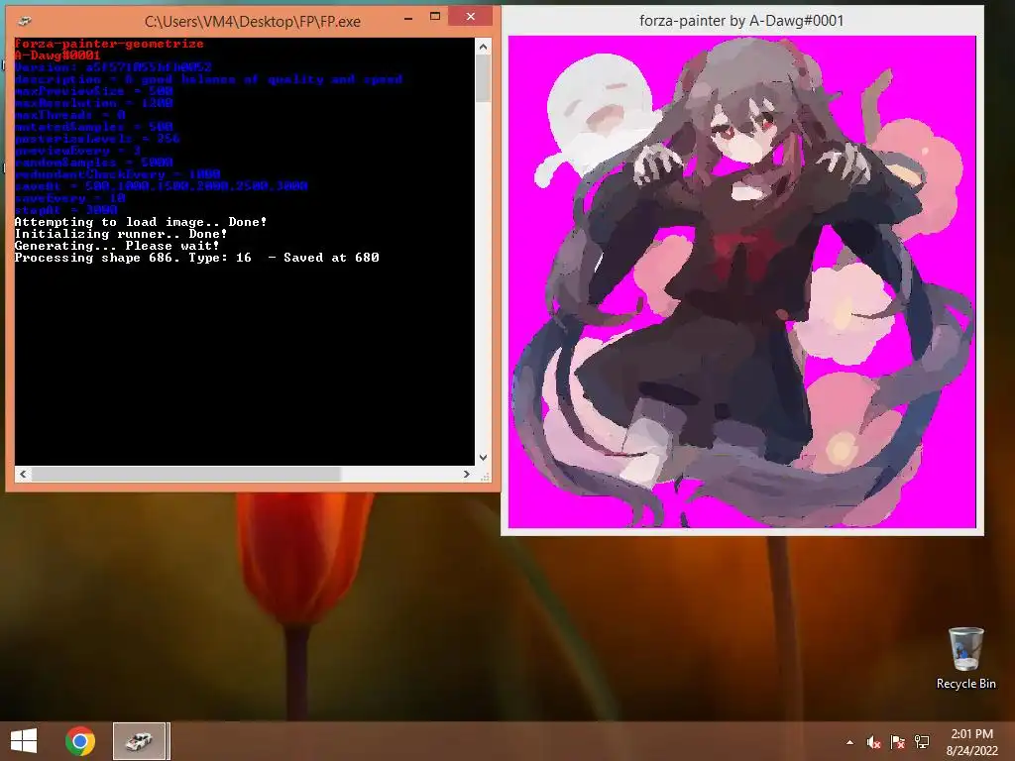Select the forza-painter app in the taskbar
The height and width of the screenshot is (761, 1015).
(x=140, y=741)
